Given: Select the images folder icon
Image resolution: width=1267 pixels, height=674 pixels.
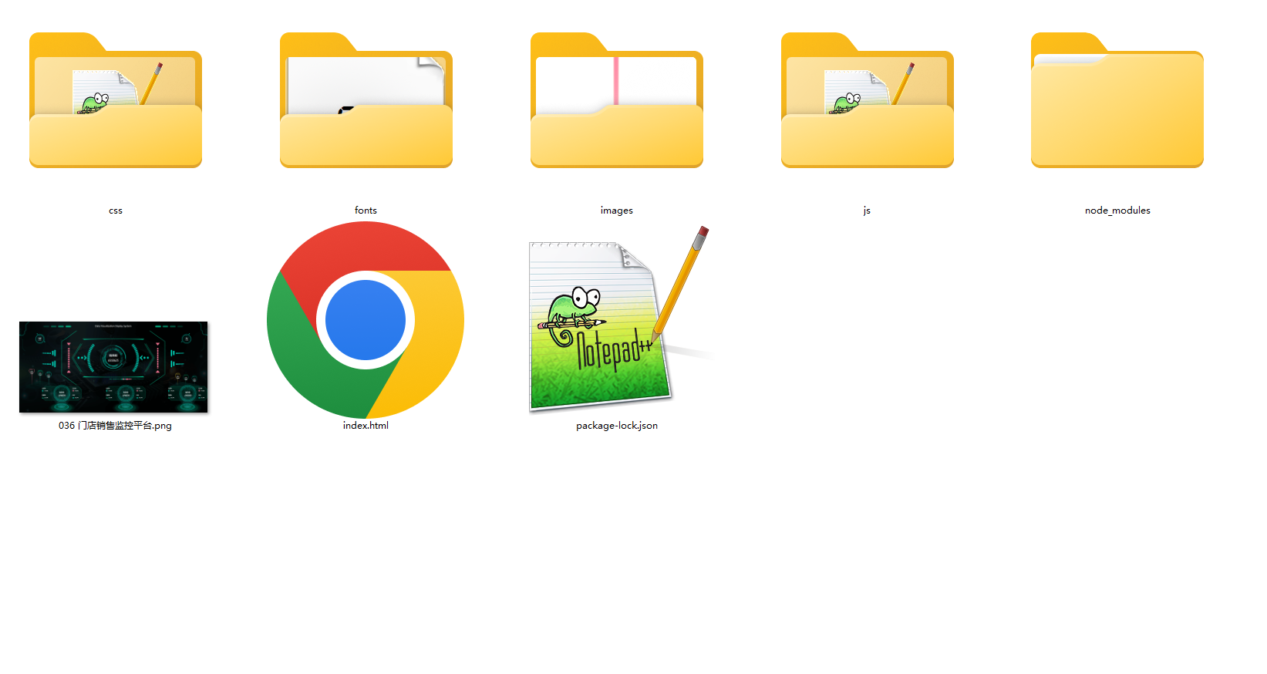Looking at the screenshot, I should point(617,100).
